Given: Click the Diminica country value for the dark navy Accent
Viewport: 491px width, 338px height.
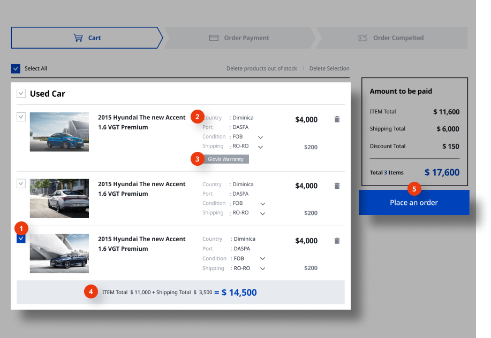Looking at the screenshot, I should click(x=245, y=239).
